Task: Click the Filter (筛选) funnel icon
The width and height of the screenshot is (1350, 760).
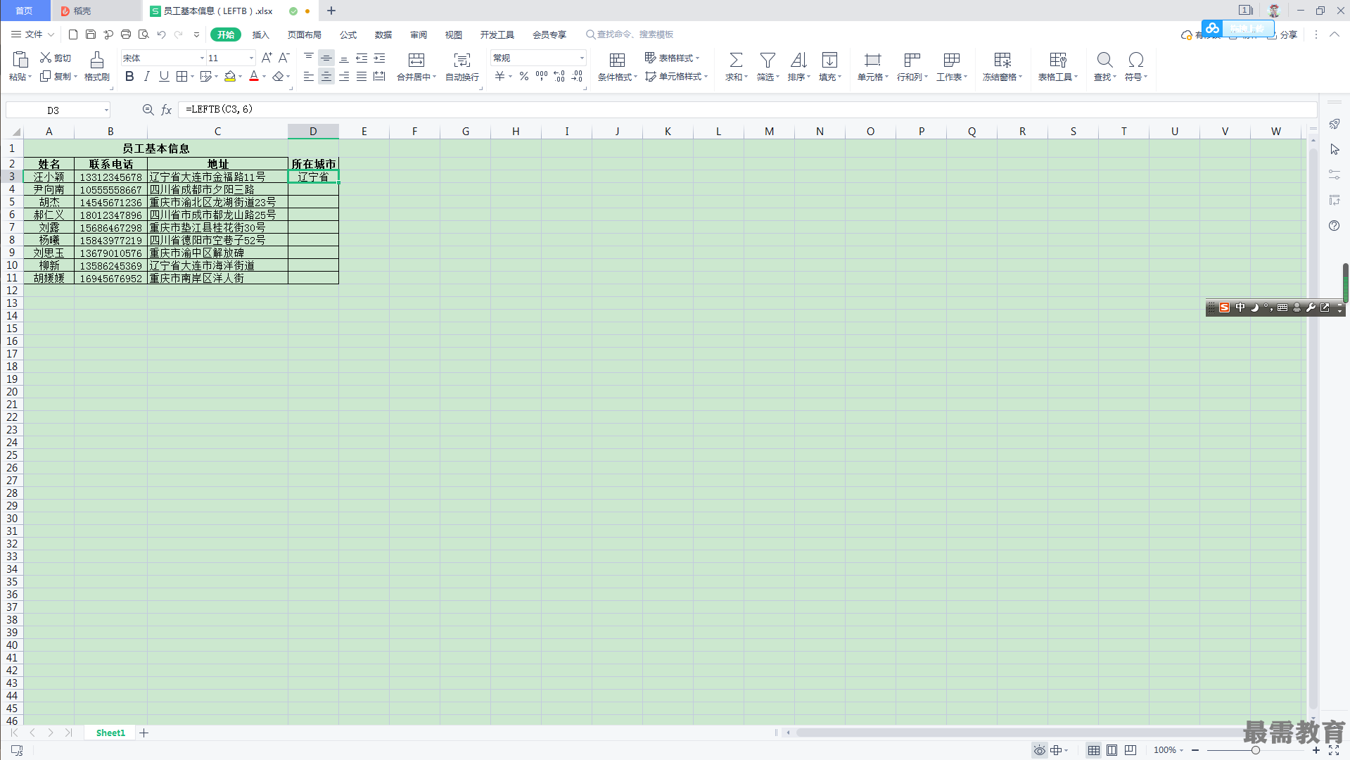Action: [x=768, y=60]
